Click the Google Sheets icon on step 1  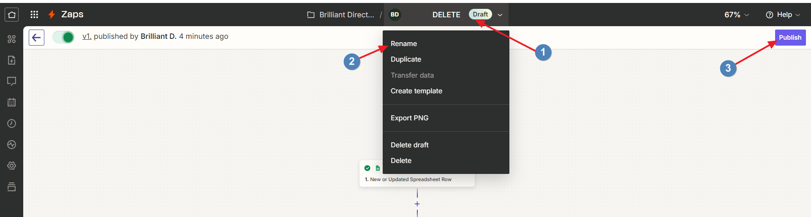pyautogui.click(x=378, y=168)
